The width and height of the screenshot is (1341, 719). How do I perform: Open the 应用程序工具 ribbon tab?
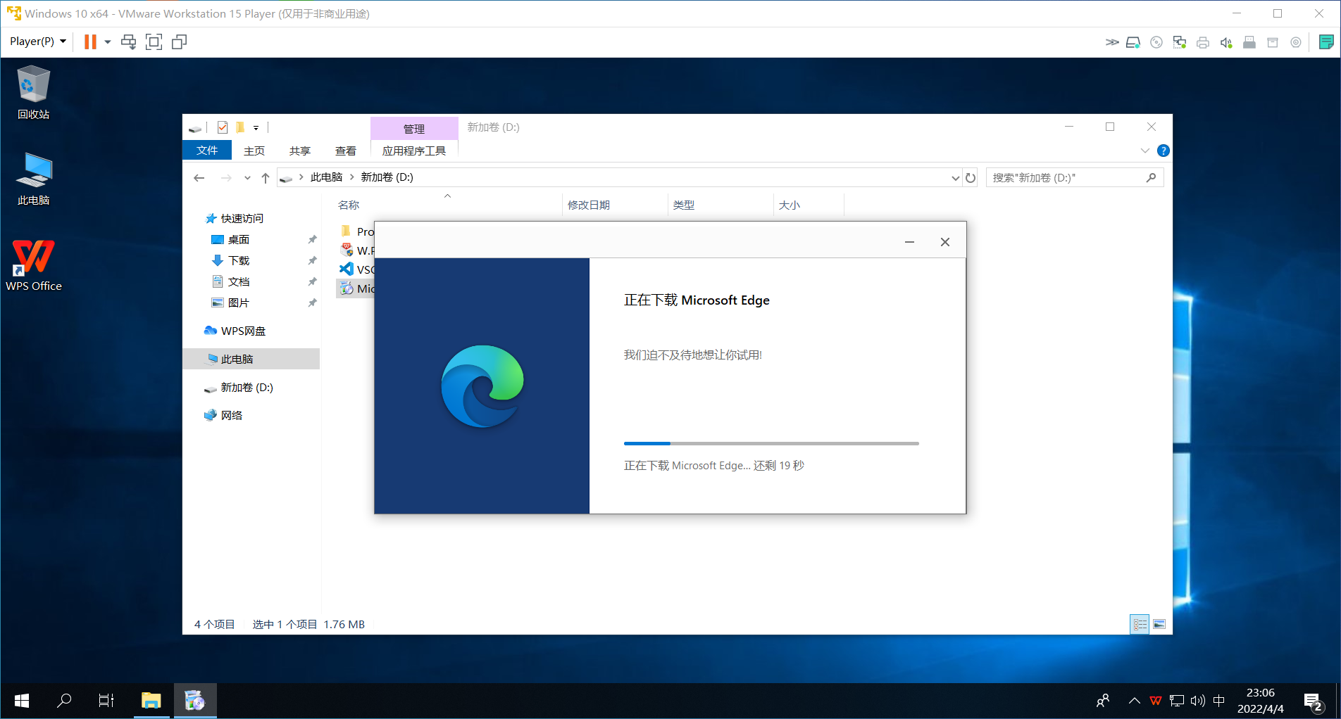point(414,151)
